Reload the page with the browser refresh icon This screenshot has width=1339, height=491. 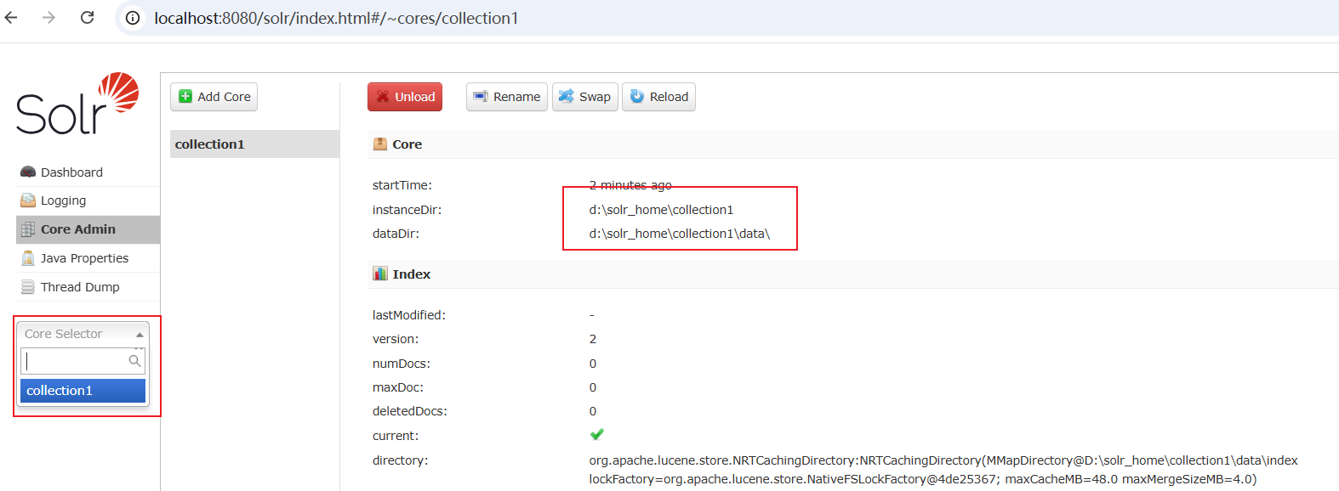coord(87,17)
